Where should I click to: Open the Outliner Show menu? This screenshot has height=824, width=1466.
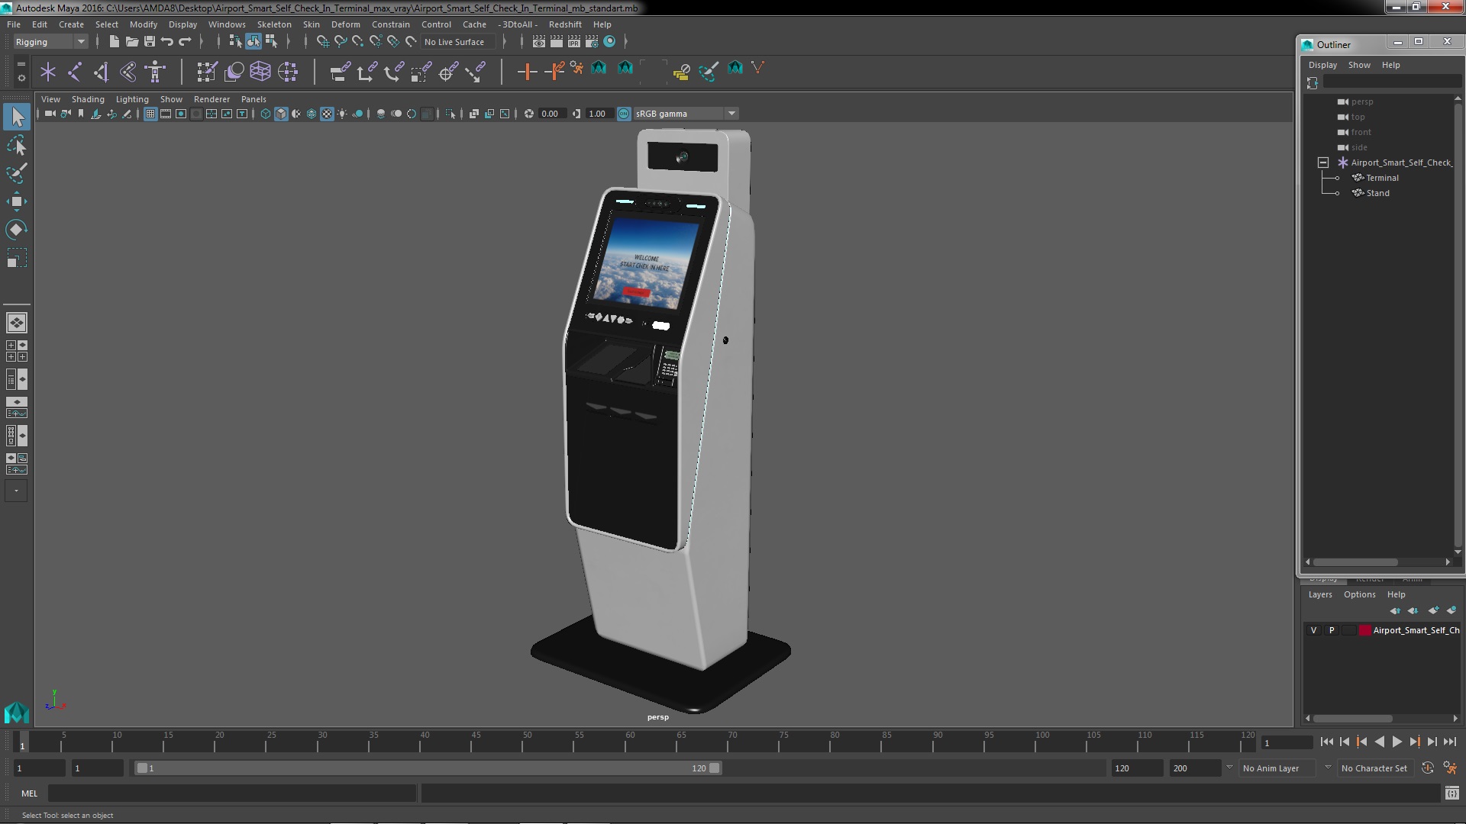[1359, 65]
